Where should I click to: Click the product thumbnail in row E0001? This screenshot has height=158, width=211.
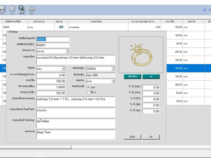[x=61, y=27]
